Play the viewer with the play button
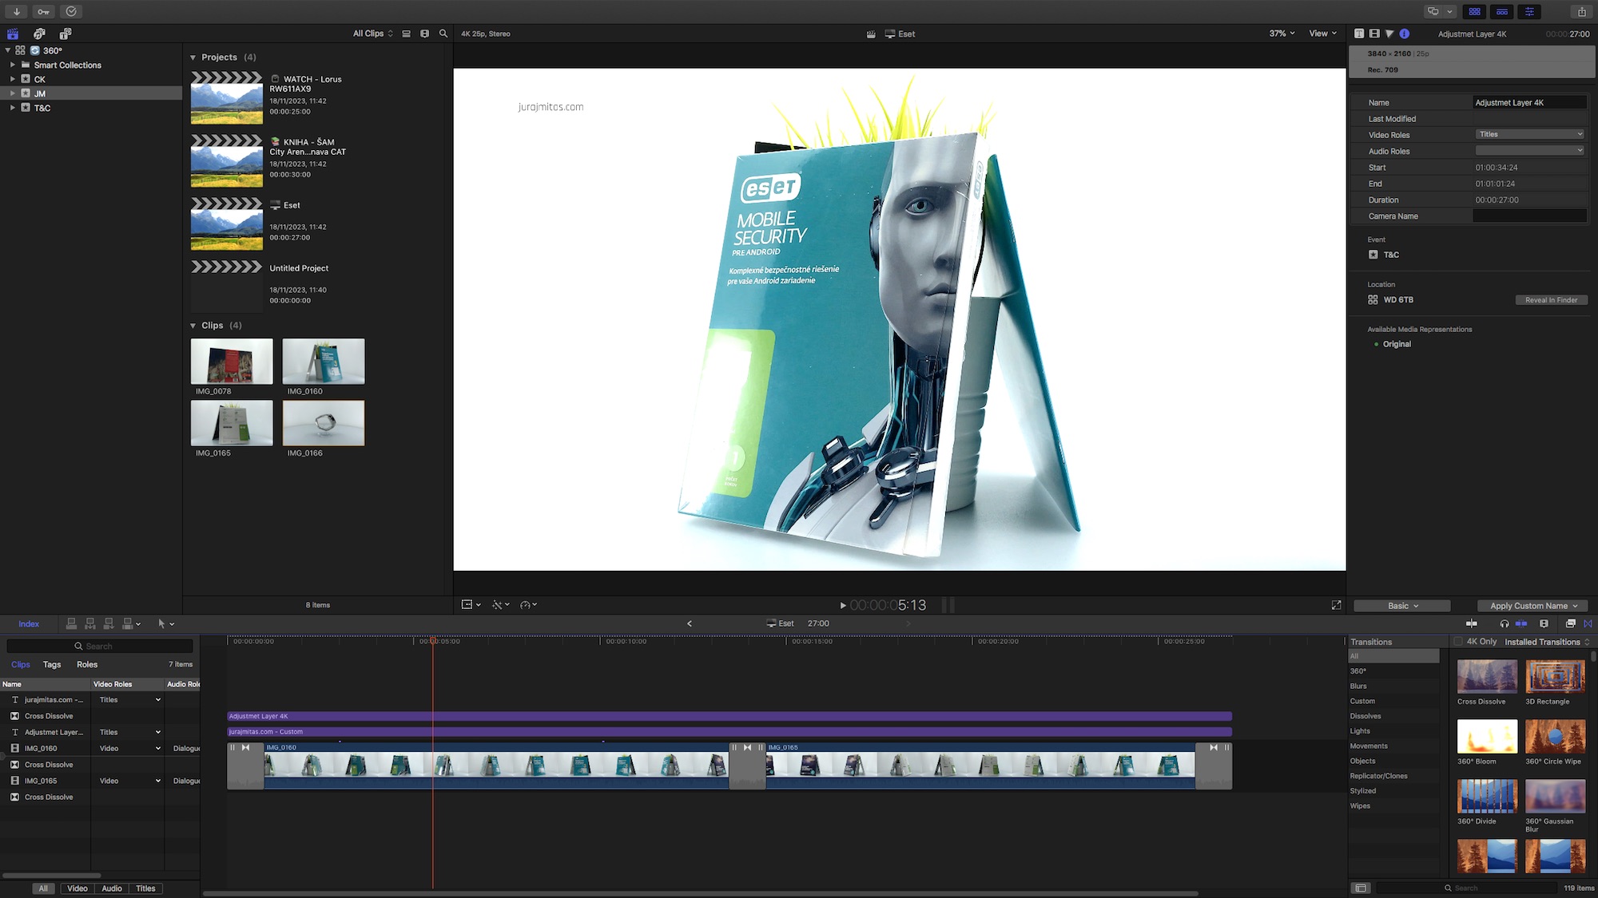 [x=843, y=605]
